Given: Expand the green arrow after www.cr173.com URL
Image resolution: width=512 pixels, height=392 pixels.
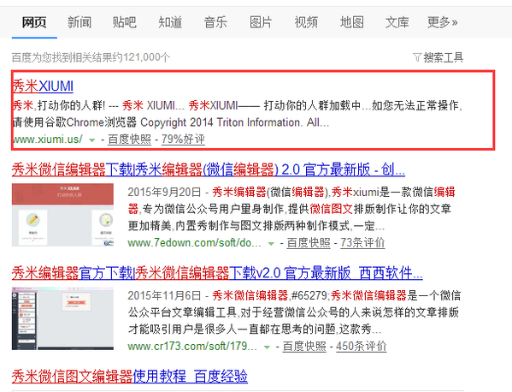Looking at the screenshot, I should pyautogui.click(x=267, y=347).
